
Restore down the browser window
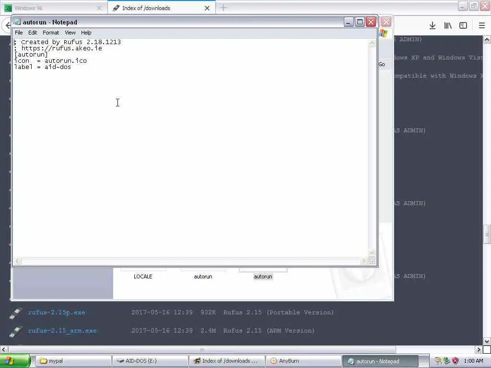[x=473, y=6]
